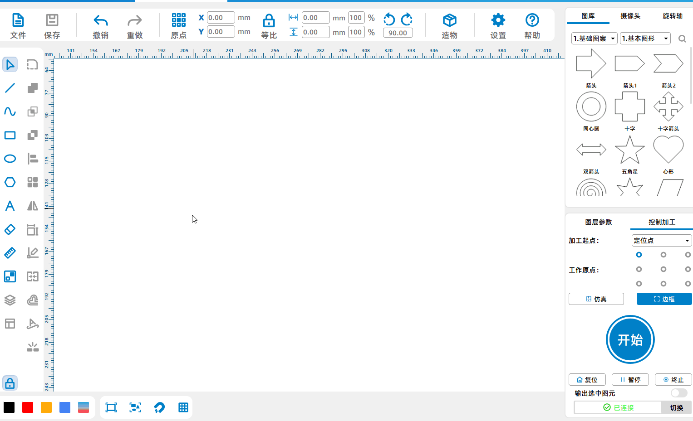Choose the red color swatch
693x421 pixels.
[28, 407]
